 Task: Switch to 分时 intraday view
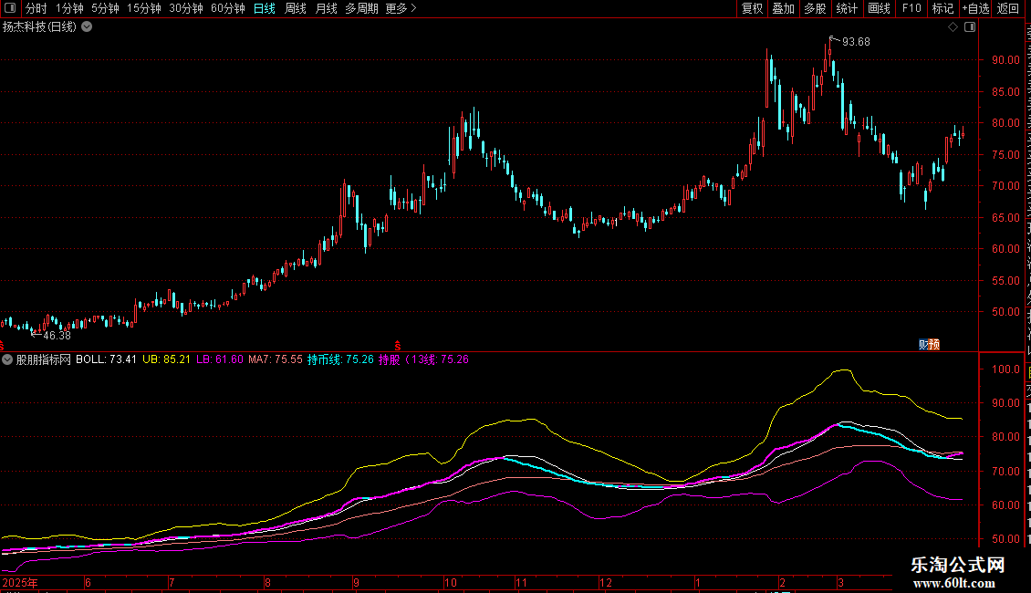36,8
